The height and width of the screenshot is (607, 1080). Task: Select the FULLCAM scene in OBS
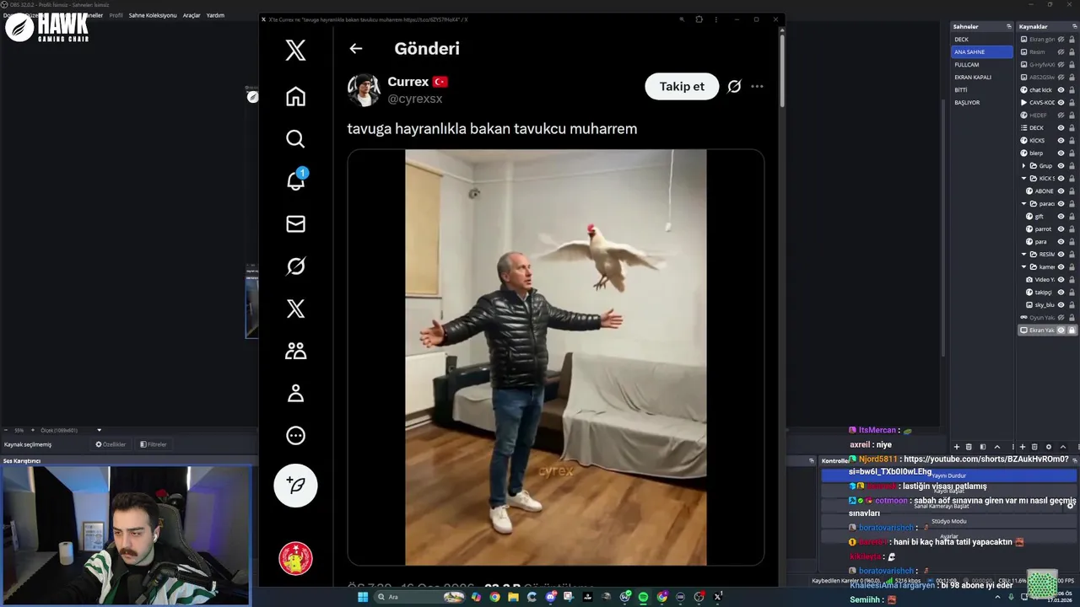tap(981, 65)
